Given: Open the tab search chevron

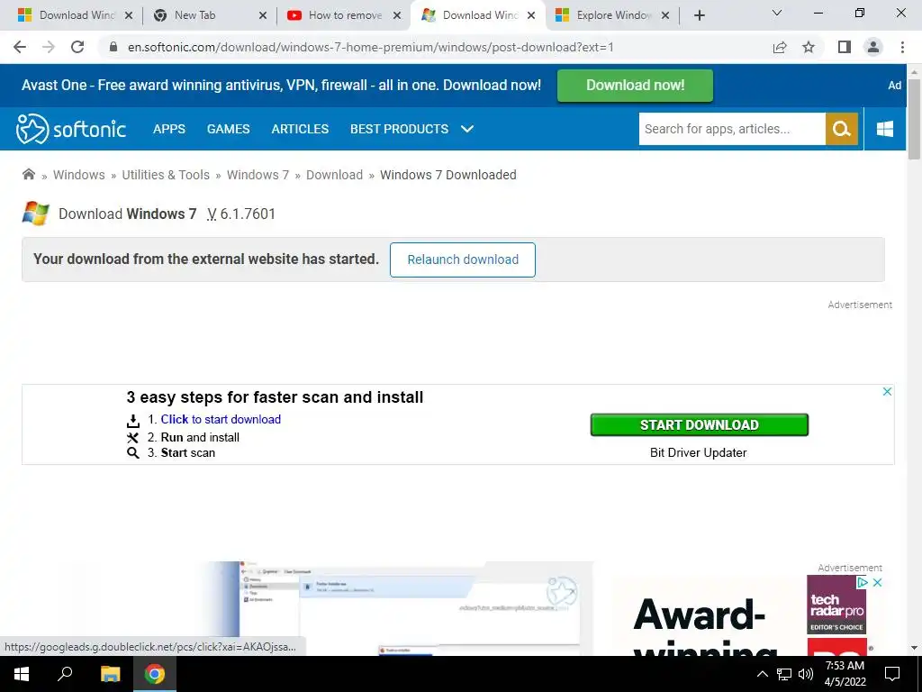Looking at the screenshot, I should coord(777,13).
